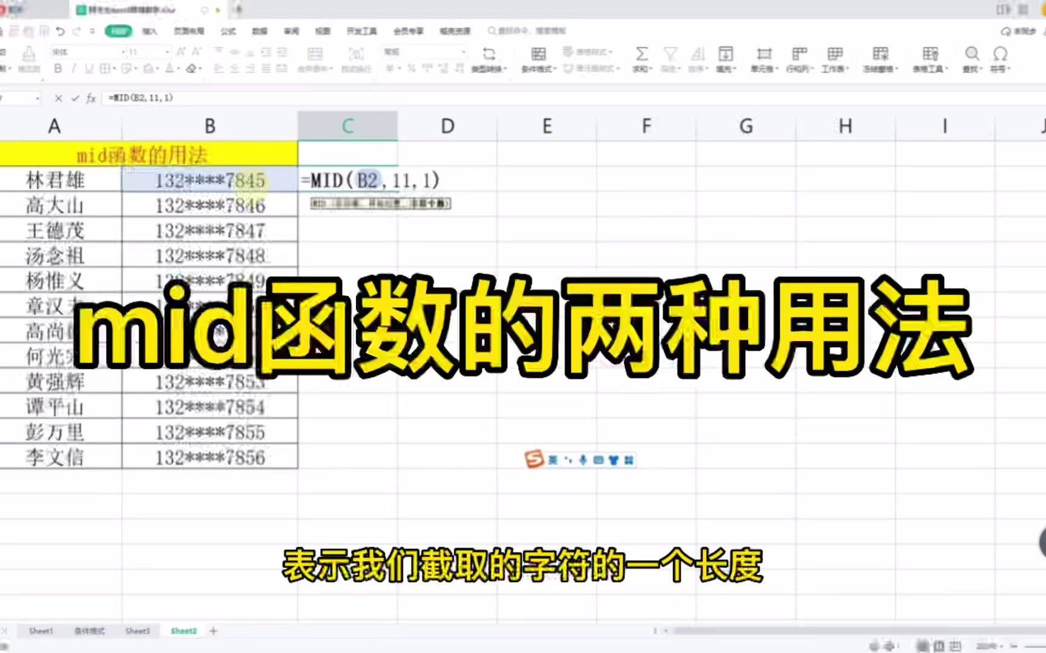1046x653 pixels.
Task: Open the Insert ribbon tab
Action: [x=150, y=31]
